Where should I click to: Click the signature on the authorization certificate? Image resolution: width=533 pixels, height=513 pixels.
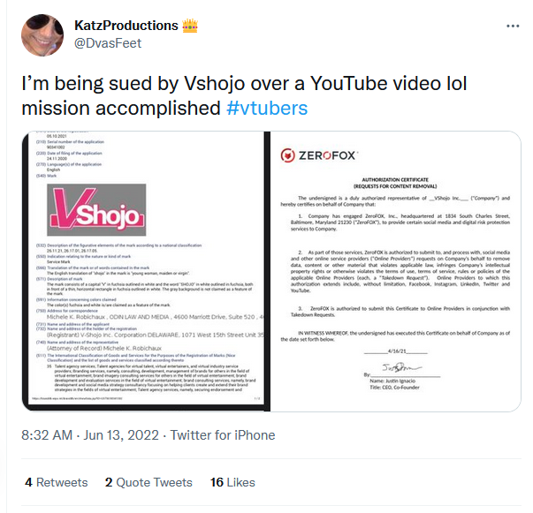click(x=401, y=367)
